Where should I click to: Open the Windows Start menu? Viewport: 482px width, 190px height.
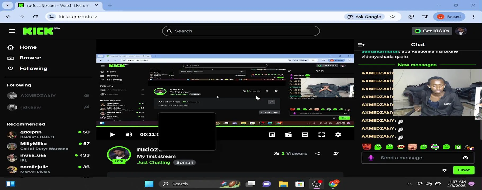149,184
